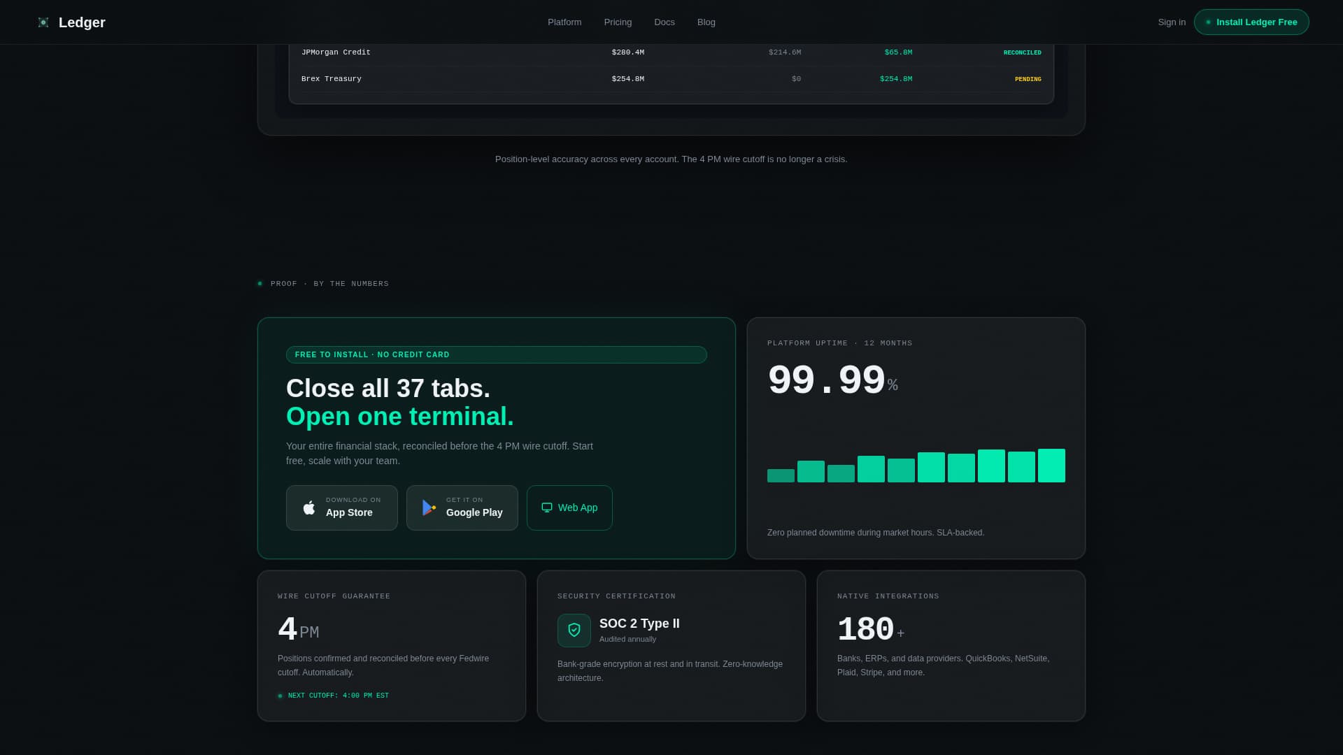Viewport: 1343px width, 755px height.
Task: Click the Apple icon in App Store button
Action: coord(309,508)
